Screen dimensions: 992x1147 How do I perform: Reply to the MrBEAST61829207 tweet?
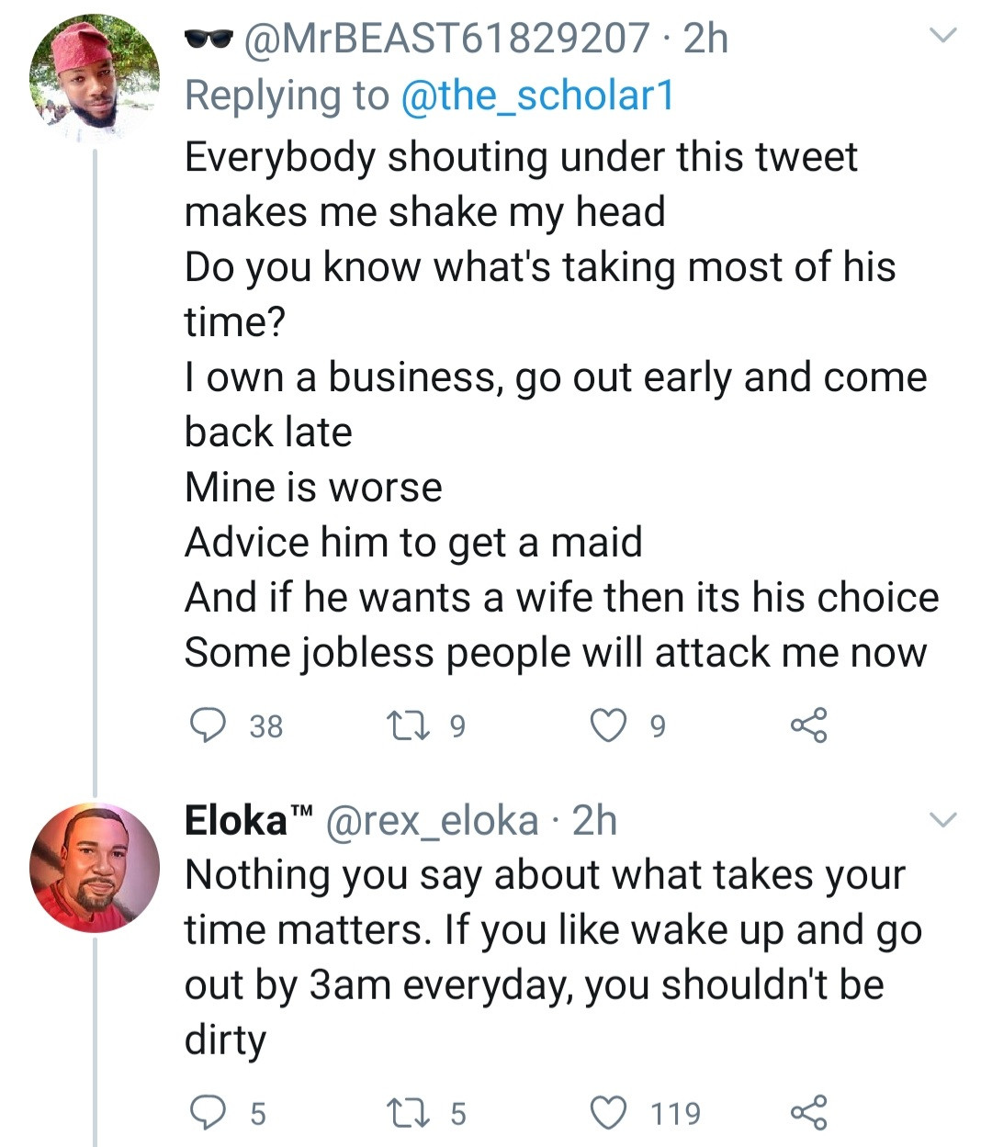208,725
